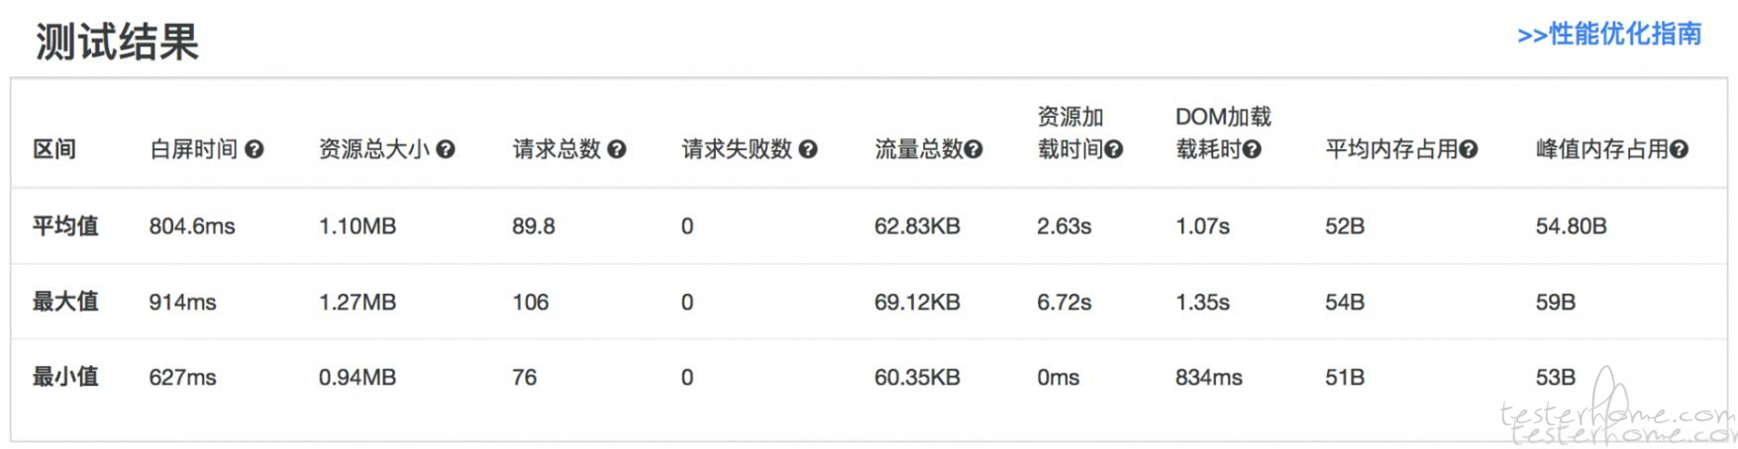The width and height of the screenshot is (1738, 449).
Task: Click the 804.6ms average white-screen value
Action: pos(192,226)
